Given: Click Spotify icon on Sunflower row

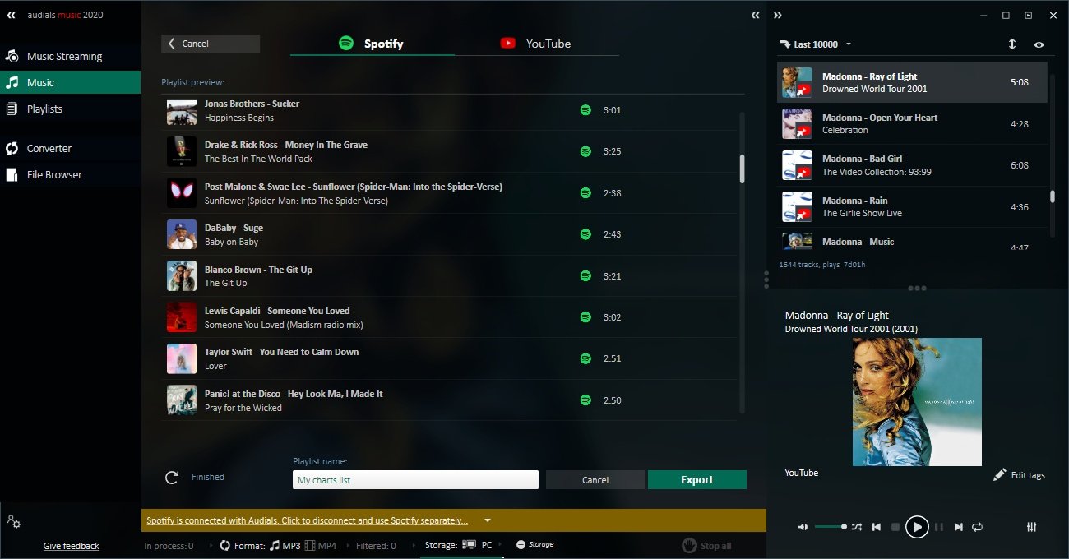Looking at the screenshot, I should (585, 193).
